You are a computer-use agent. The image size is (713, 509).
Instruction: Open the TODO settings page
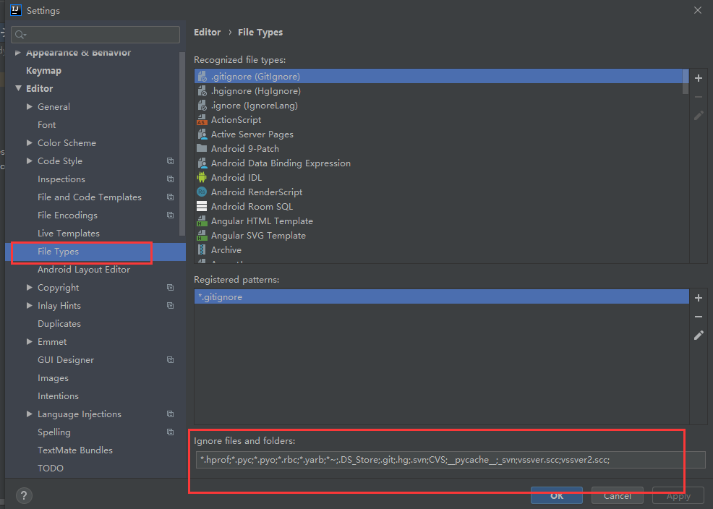[x=51, y=468]
